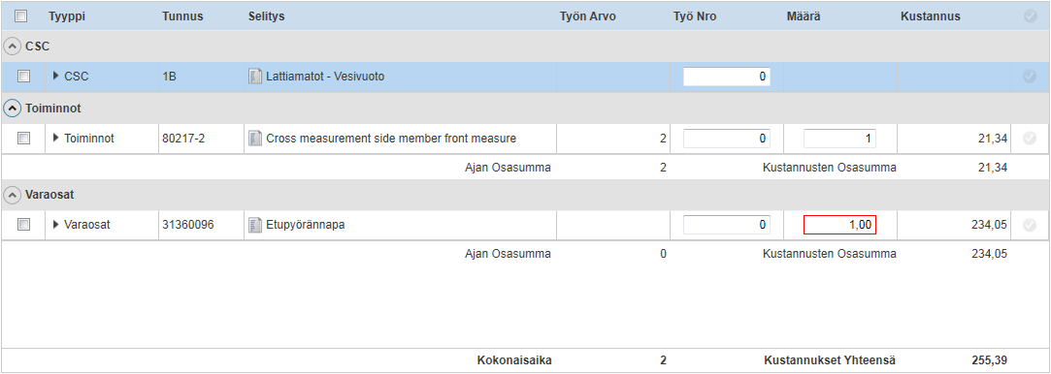
Task: Collapse the Toiminnot group section
Action: click(x=12, y=108)
